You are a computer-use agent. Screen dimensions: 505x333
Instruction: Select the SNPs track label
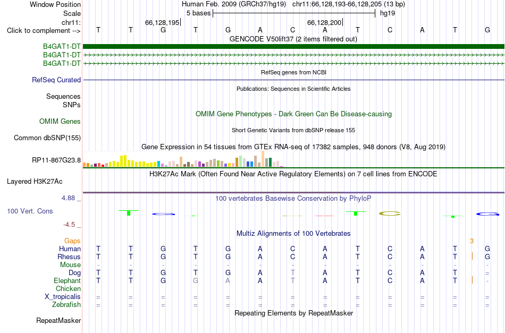point(72,105)
